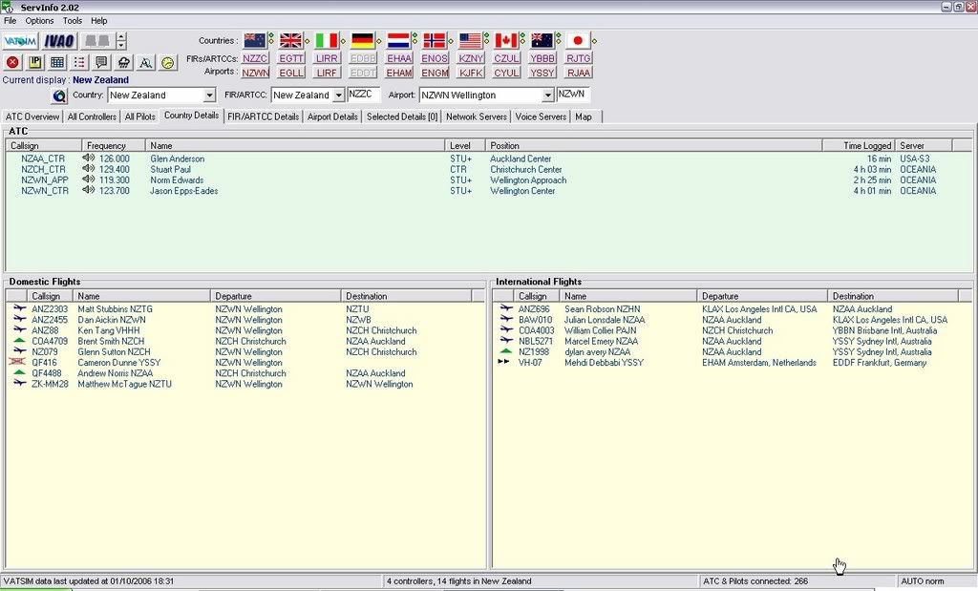Open the Airport dropdown showing NZWN Wellington
This screenshot has width=978, height=591.
coord(547,95)
